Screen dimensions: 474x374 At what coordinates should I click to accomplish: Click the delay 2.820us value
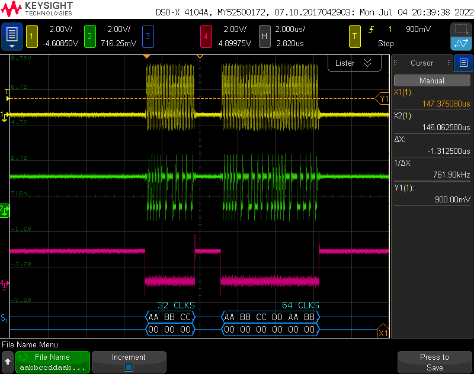290,43
